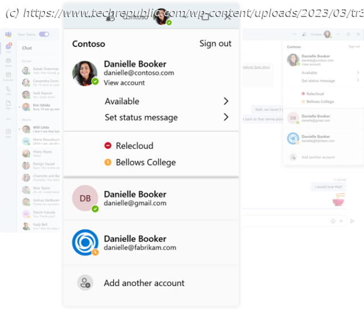Screen dimensions: 364x310
Task: Open Will Little chat conversation
Action: pos(40,129)
